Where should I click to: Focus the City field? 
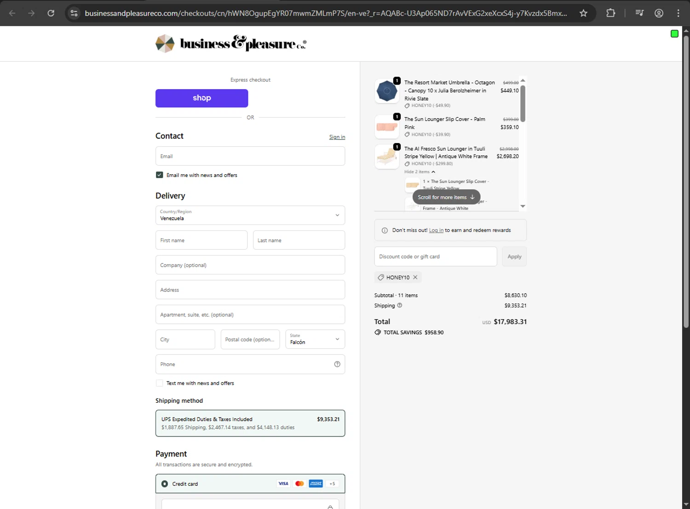click(185, 339)
